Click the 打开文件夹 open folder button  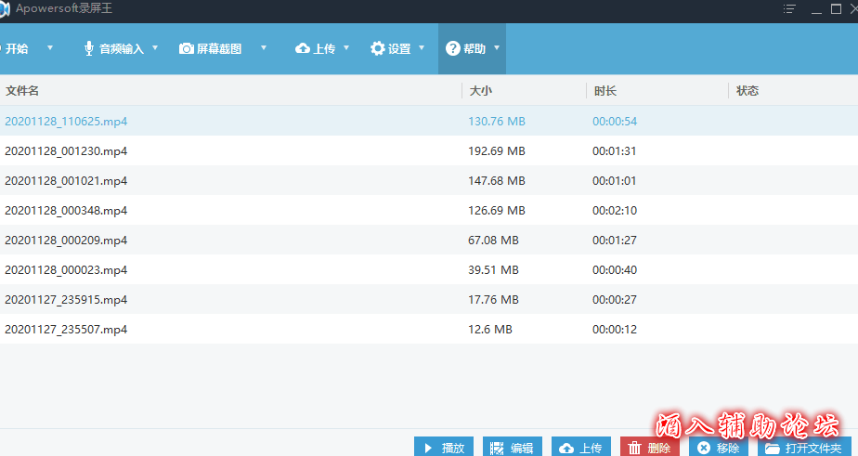804,448
